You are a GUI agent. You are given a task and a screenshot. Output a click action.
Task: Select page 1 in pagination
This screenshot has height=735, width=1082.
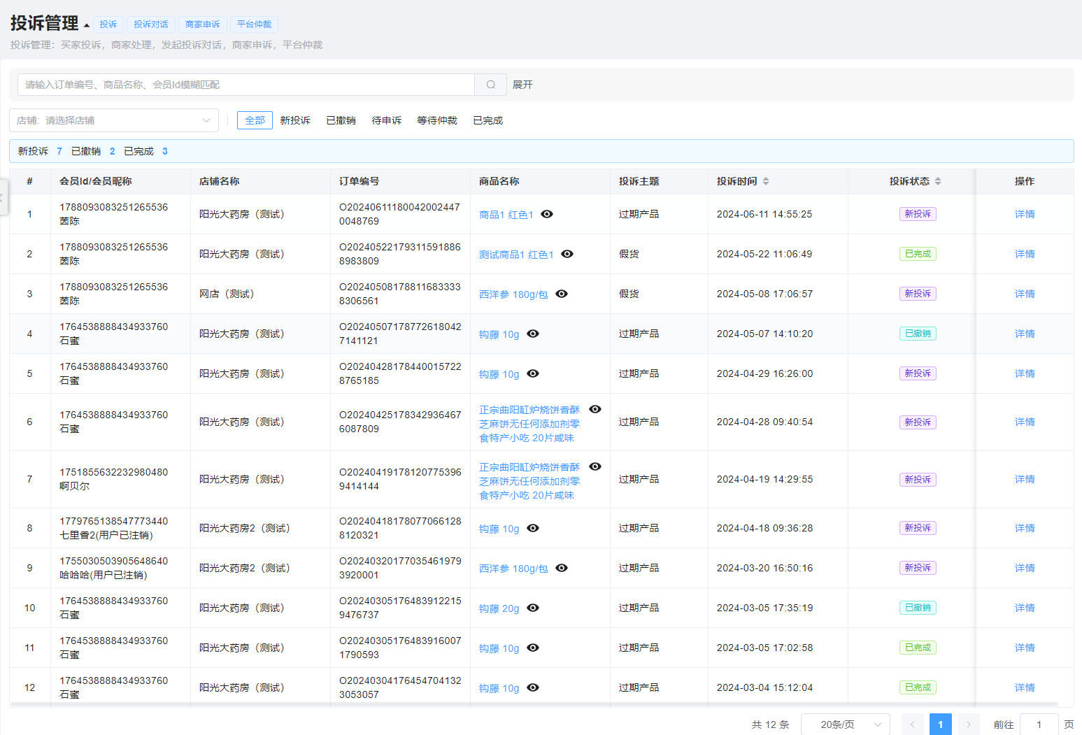point(941,725)
